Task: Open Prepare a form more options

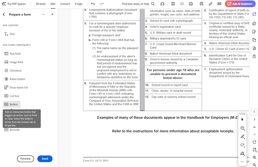Action: (43, 15)
